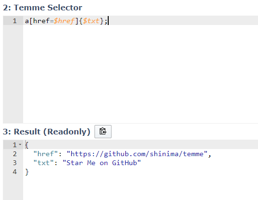
Task: Select result line number 4 in gutter
Action: point(15,172)
